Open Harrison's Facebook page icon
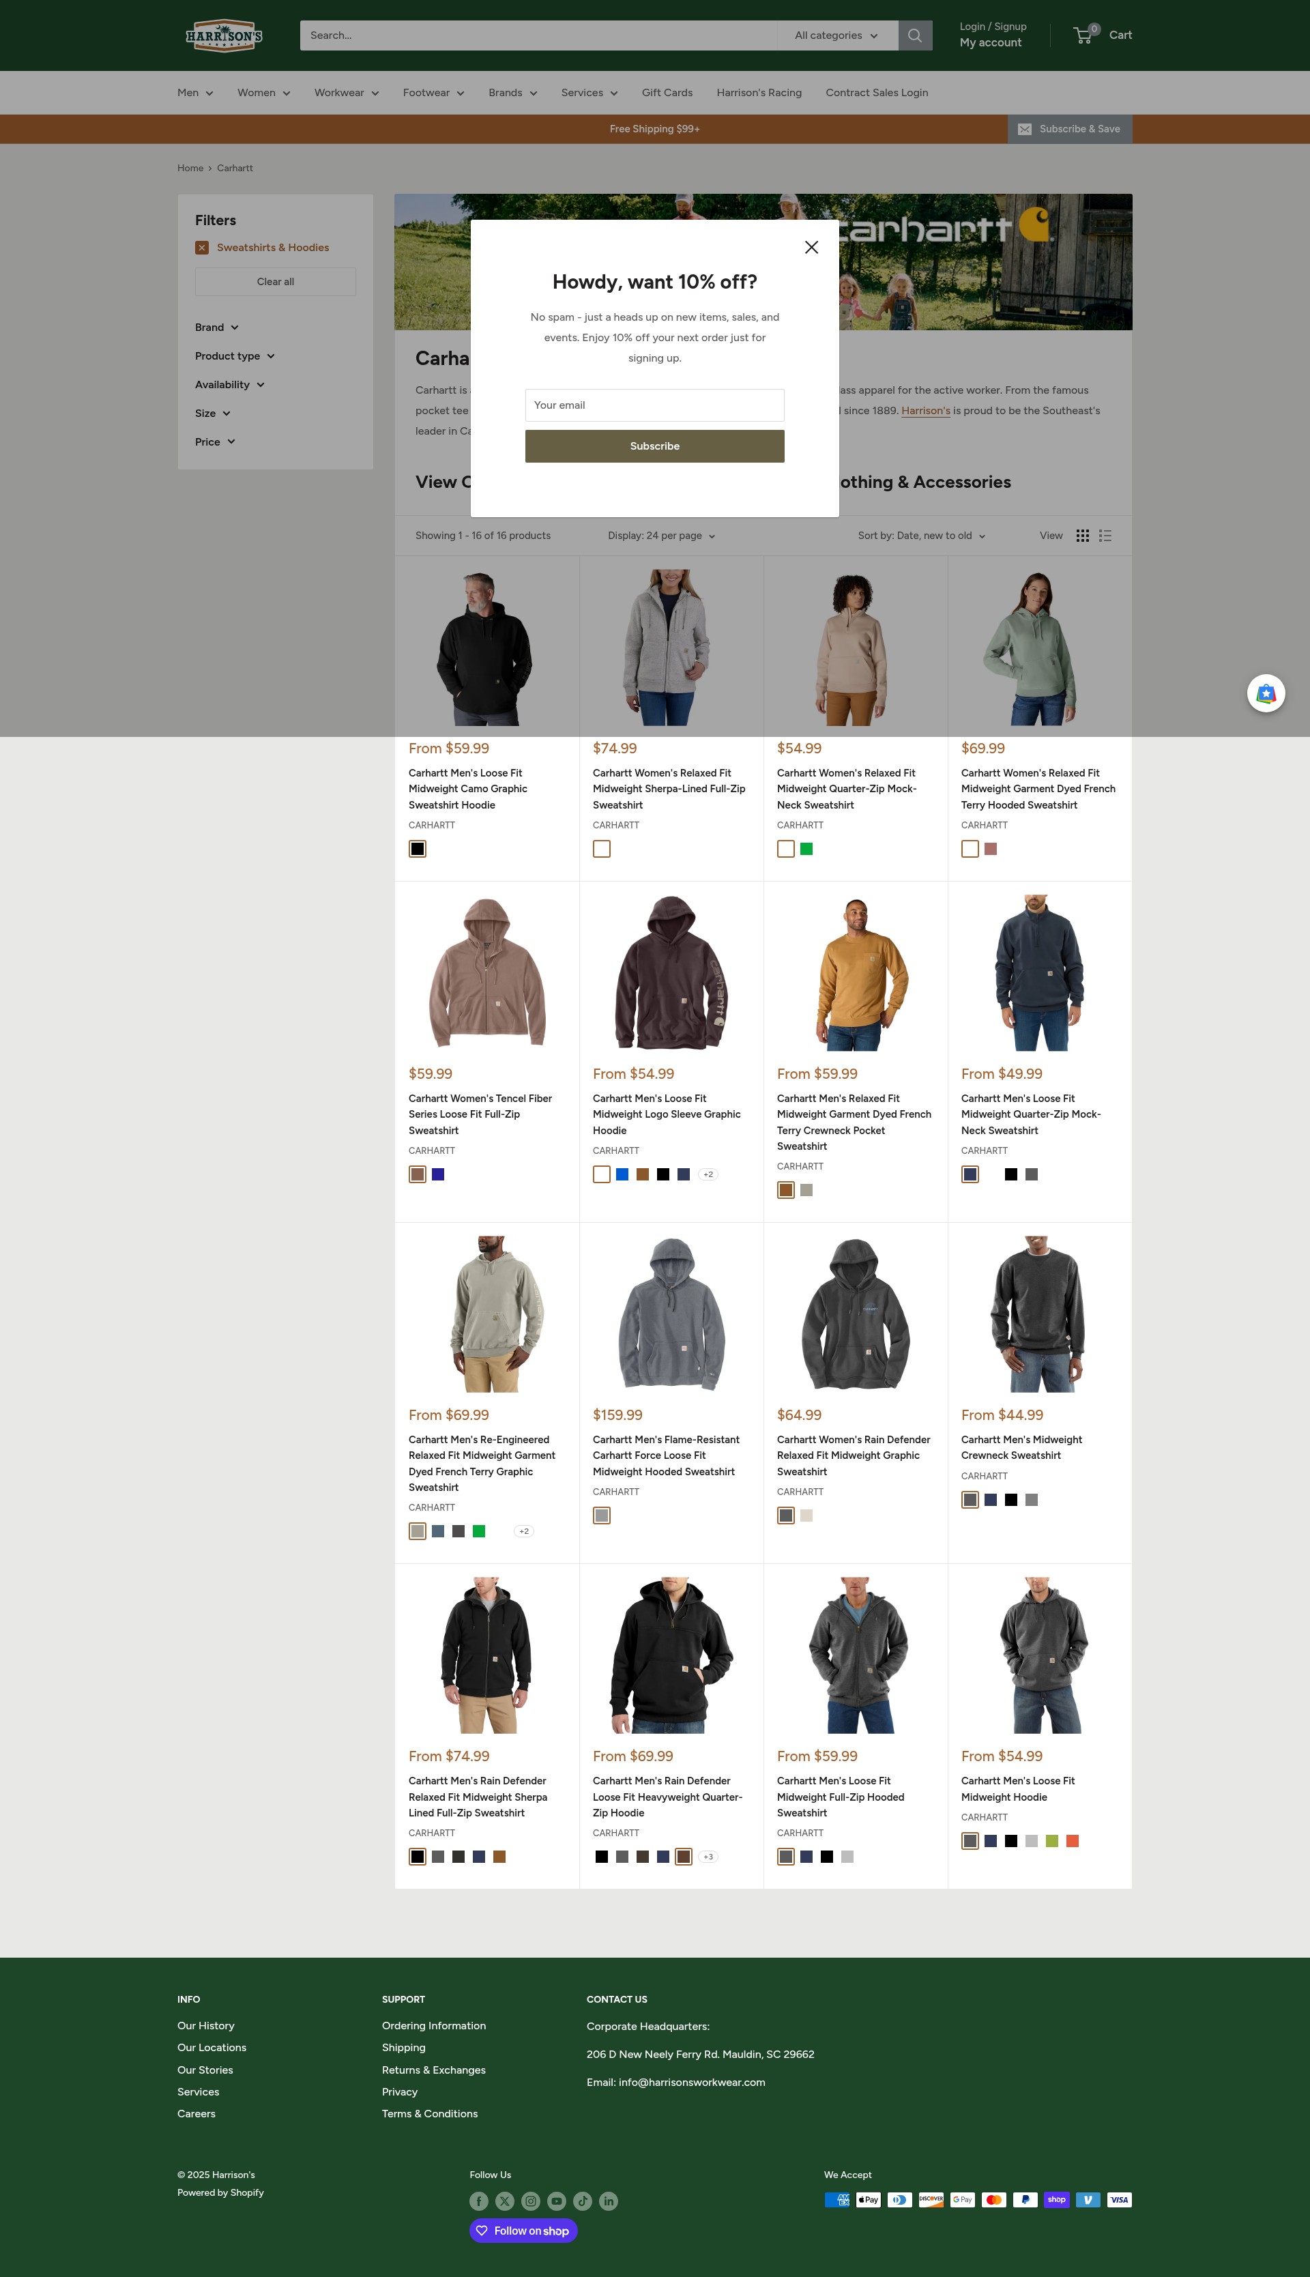1310x2277 pixels. 479,2201
